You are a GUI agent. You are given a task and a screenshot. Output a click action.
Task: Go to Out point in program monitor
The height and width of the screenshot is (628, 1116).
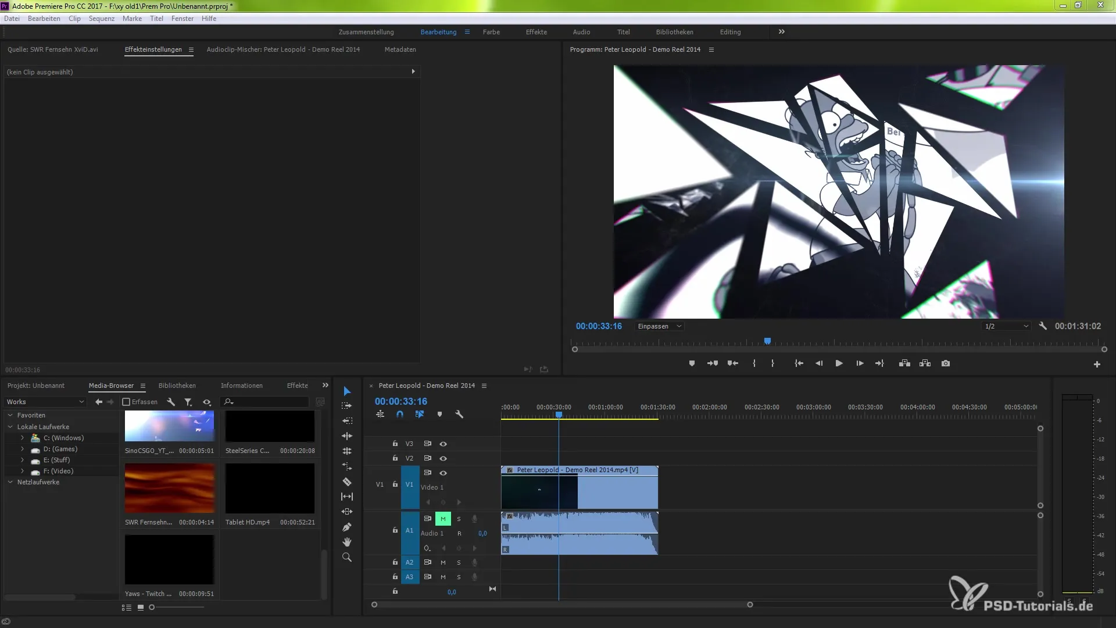[879, 363]
